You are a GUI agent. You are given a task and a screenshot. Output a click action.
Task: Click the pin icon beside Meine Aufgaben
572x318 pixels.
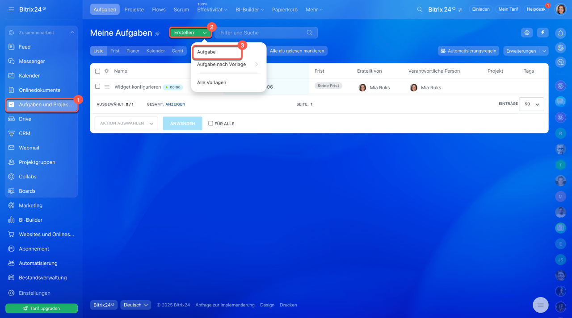coord(157,33)
